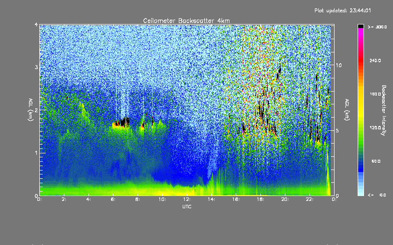The width and height of the screenshot is (393, 245).
Task: Click the 'Plot updated: 23:44:01' timestamp
Action: [x=342, y=10]
